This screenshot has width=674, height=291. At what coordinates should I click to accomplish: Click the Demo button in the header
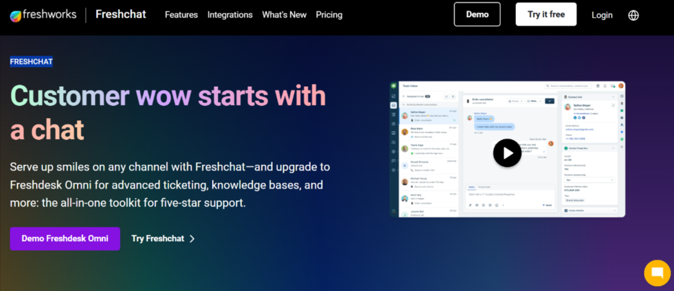477,14
